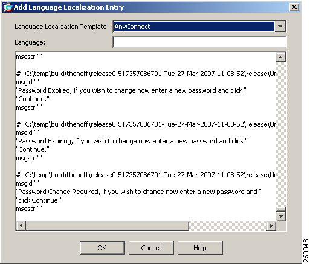This screenshot has height=264, width=310.
Task: Click the vertical scrollbar up arrow
Action: coord(280,58)
